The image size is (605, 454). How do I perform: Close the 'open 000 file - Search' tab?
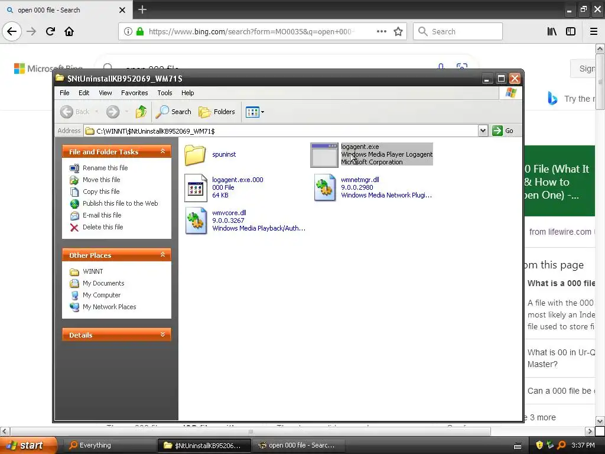122,10
